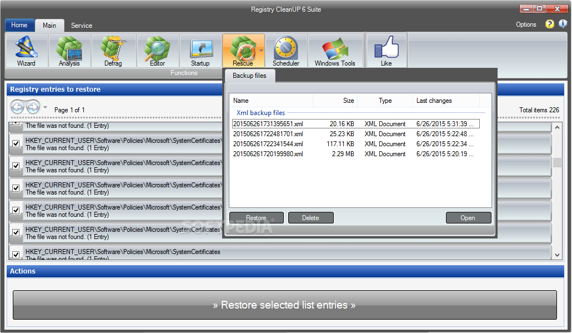Select the Backup files tab
Viewport: 572px width, 333px height.
pyautogui.click(x=249, y=76)
